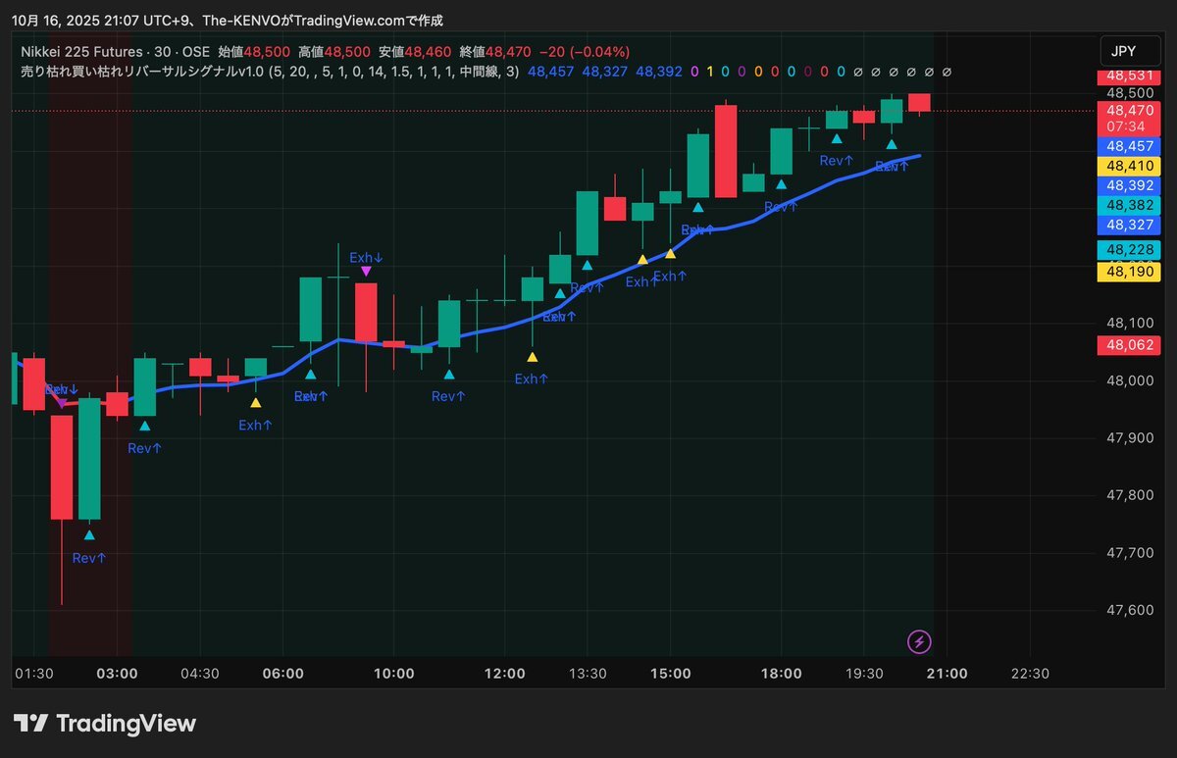Click the purple lightning bolt icon
Viewport: 1177px width, 758px height.
(920, 642)
